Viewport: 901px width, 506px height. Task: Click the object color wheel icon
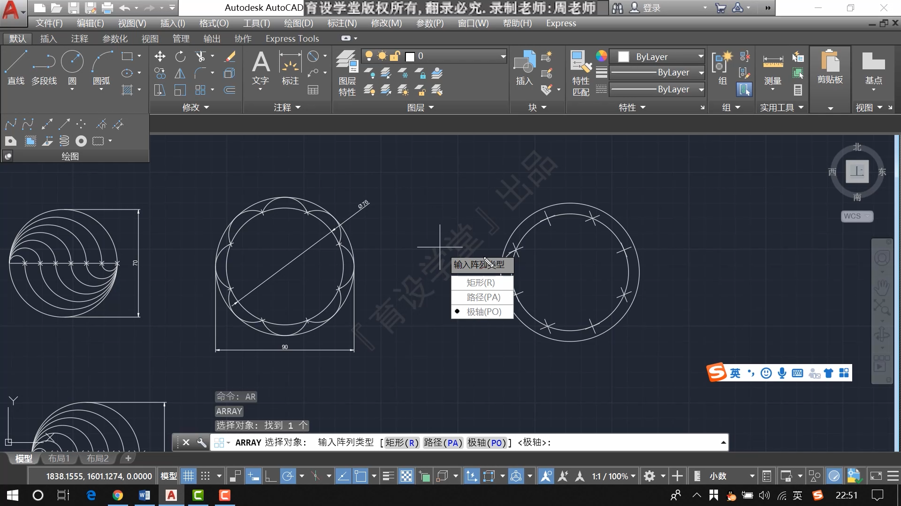click(x=602, y=56)
